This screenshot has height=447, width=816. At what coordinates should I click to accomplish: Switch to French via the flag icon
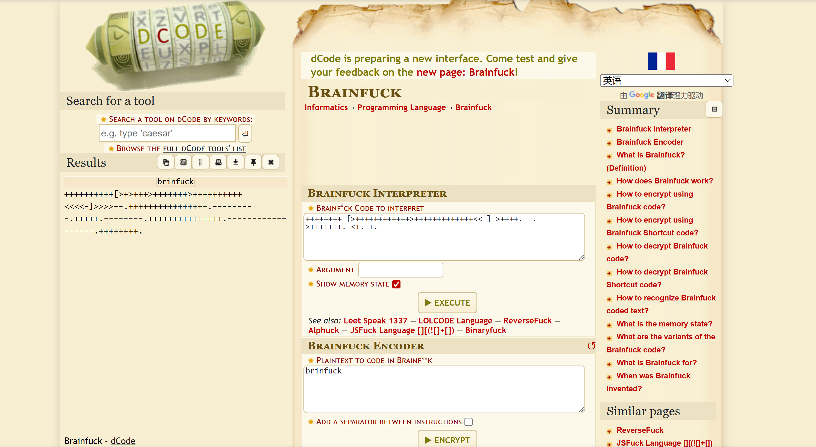(x=662, y=61)
